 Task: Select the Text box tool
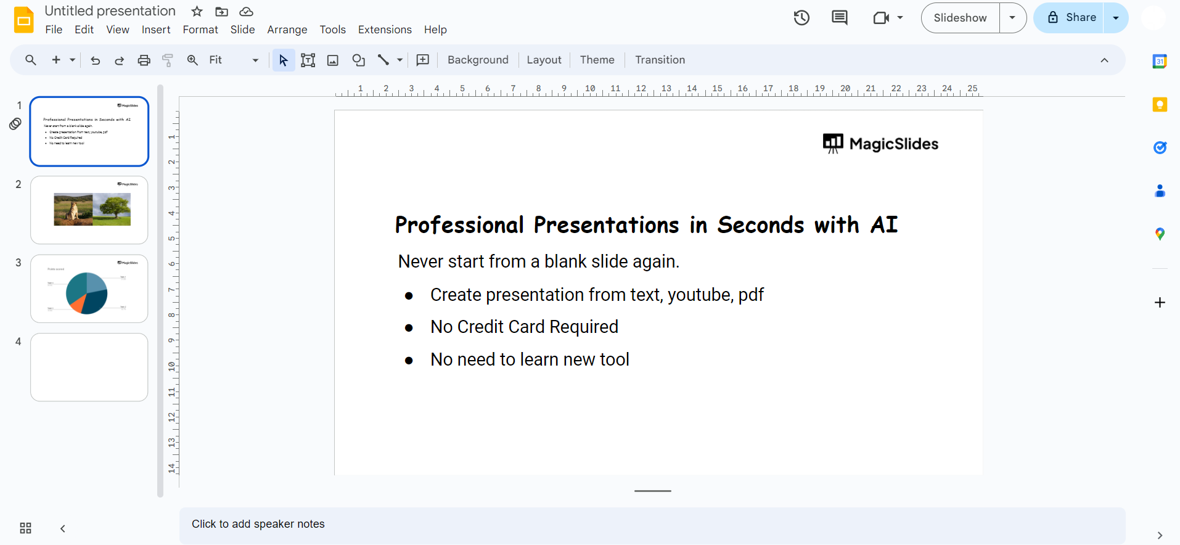tap(308, 60)
